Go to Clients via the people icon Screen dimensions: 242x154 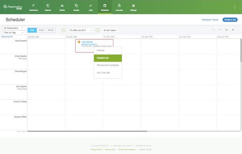(62, 6)
